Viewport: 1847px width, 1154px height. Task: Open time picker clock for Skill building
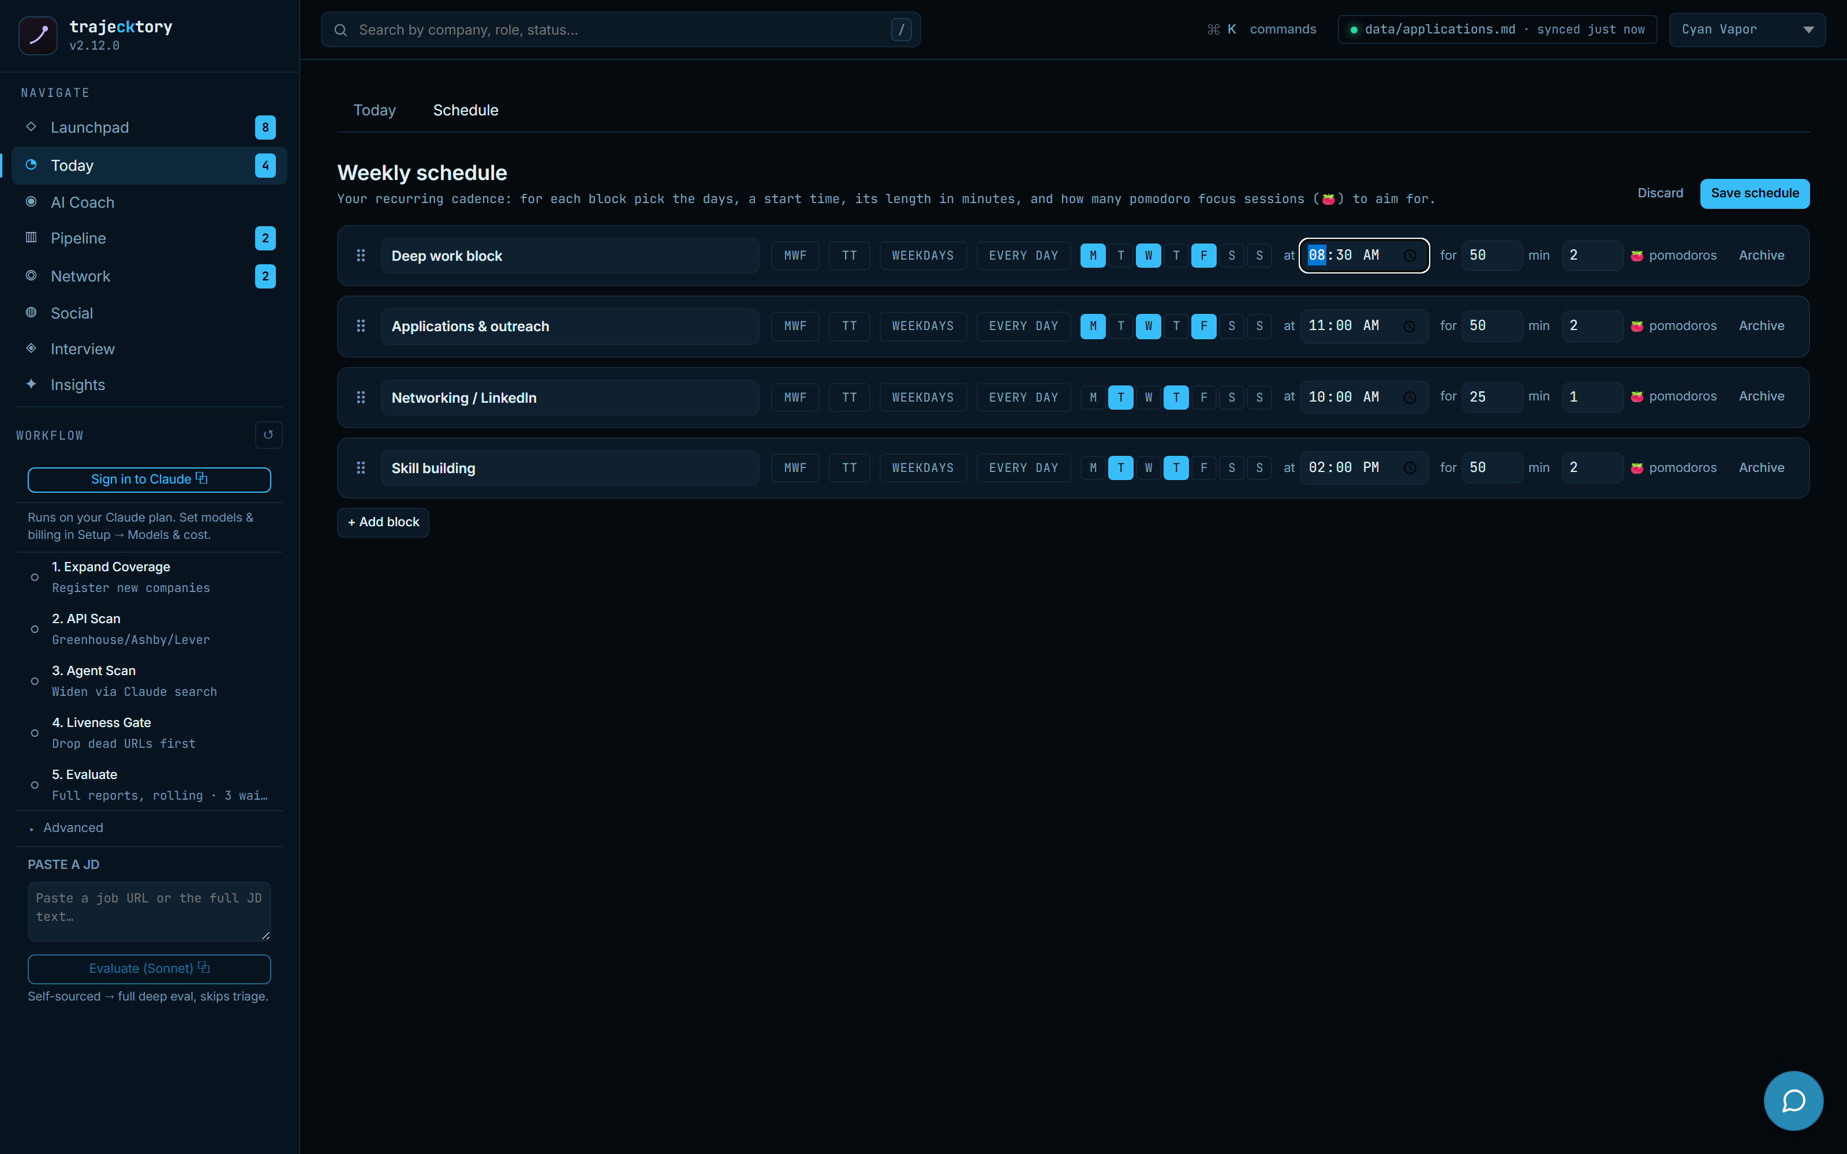pos(1409,468)
